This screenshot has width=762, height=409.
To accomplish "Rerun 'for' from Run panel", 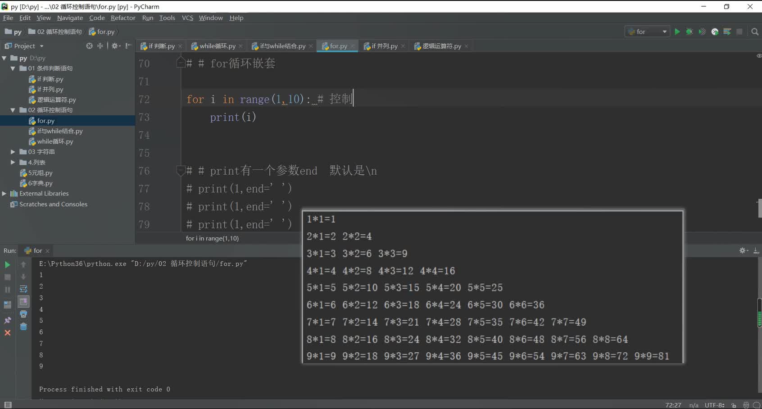I will click(7, 265).
